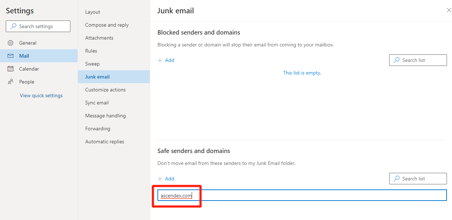452x220 pixels.
Task: Click the Search settings field
Action: point(38,26)
